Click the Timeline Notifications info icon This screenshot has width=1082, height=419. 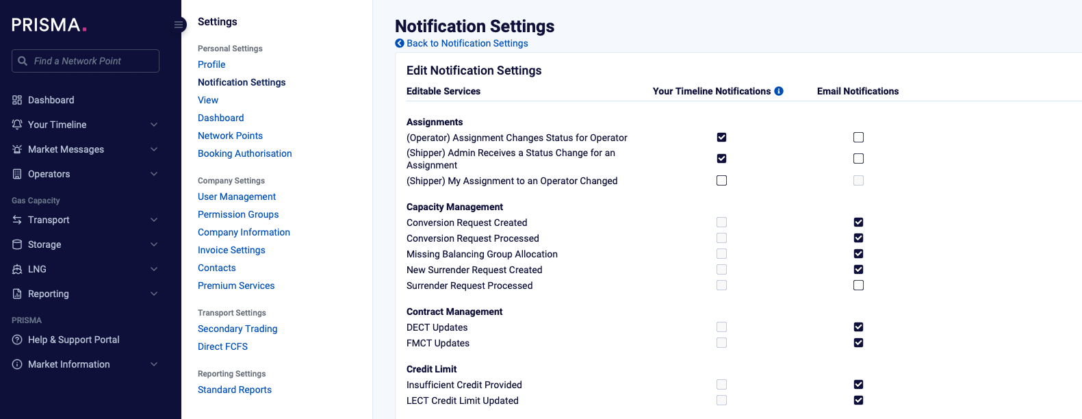[779, 91]
